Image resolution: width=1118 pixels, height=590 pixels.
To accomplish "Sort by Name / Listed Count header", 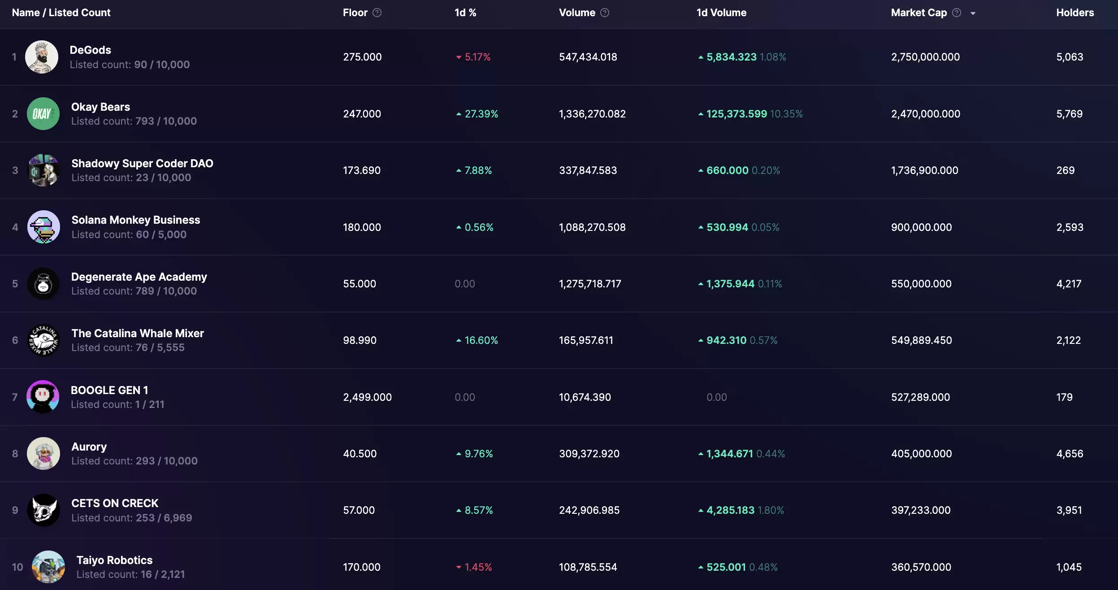I will point(61,13).
